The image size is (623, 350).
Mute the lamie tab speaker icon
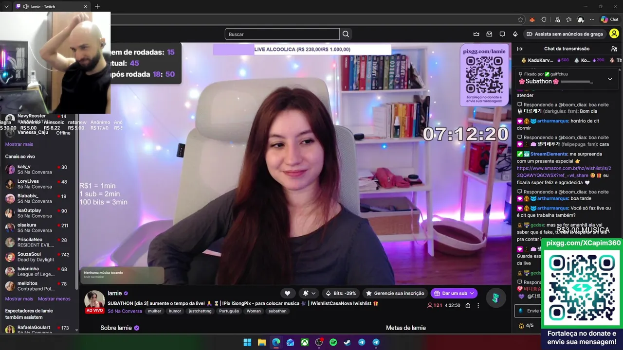[25, 6]
